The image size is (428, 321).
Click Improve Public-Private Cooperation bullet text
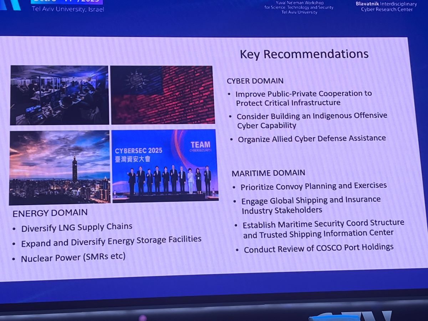click(x=303, y=98)
